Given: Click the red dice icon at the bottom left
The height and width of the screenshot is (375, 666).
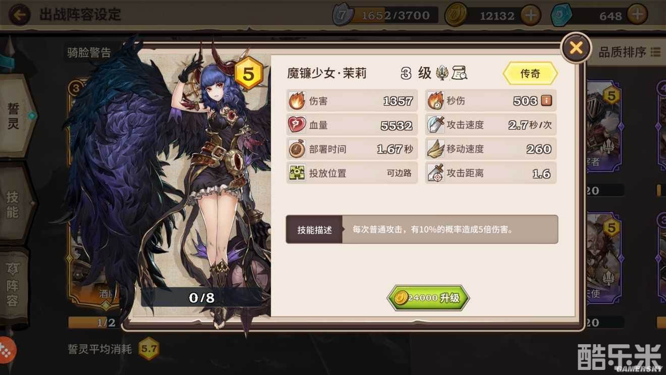Looking at the screenshot, I should 7,350.
